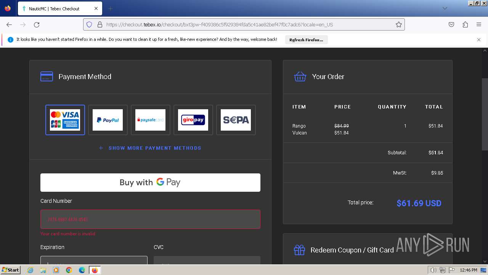Click the info icon in notification bar
The width and height of the screenshot is (488, 275).
pos(11,40)
